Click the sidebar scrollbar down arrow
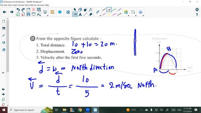 coord(8,105)
